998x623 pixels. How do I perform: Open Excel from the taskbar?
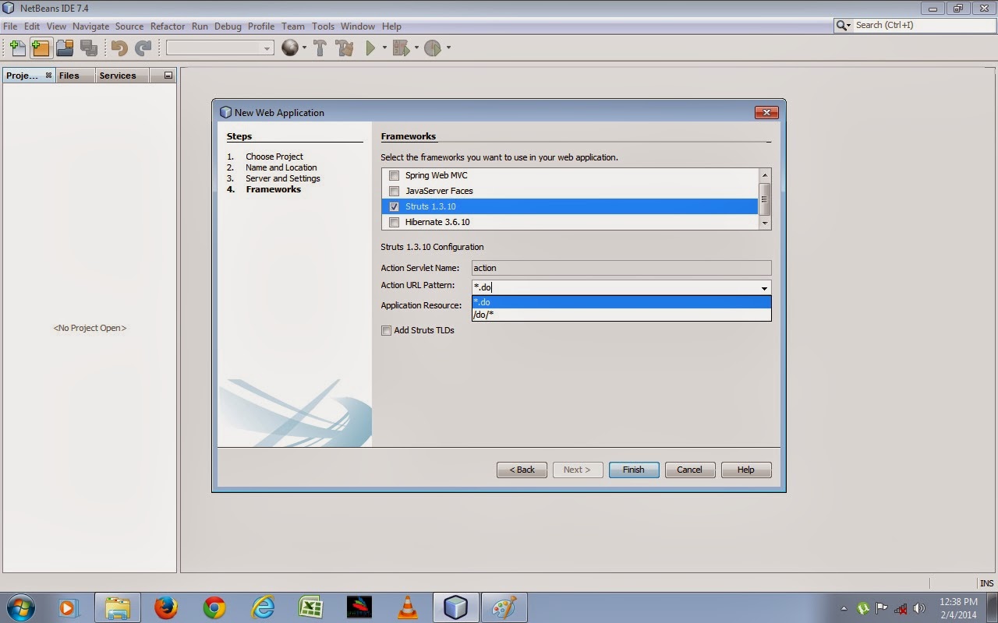point(311,607)
